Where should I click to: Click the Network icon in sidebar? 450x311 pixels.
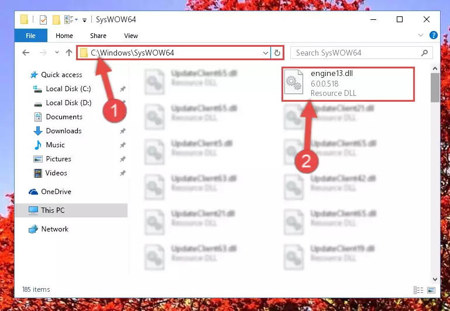[x=33, y=229]
